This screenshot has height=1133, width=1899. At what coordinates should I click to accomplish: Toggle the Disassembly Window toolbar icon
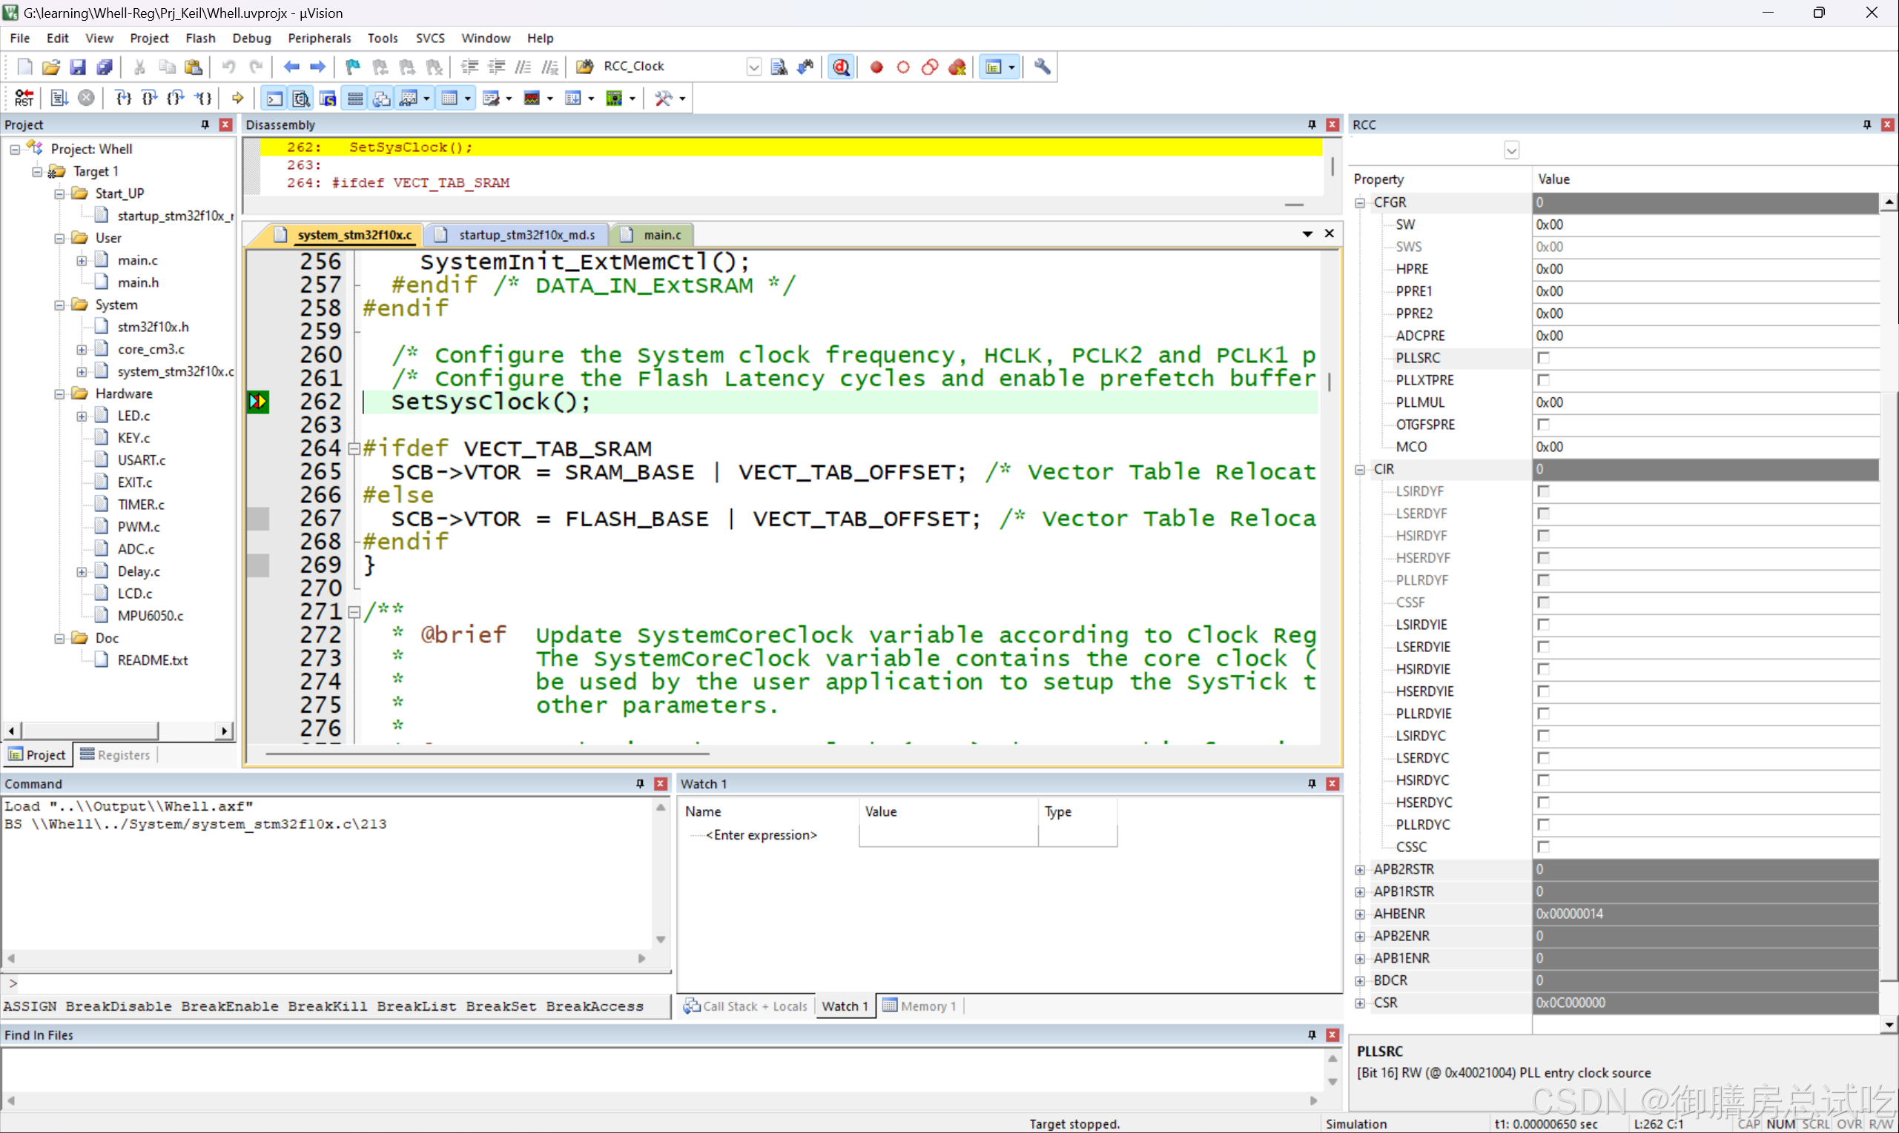(x=301, y=99)
